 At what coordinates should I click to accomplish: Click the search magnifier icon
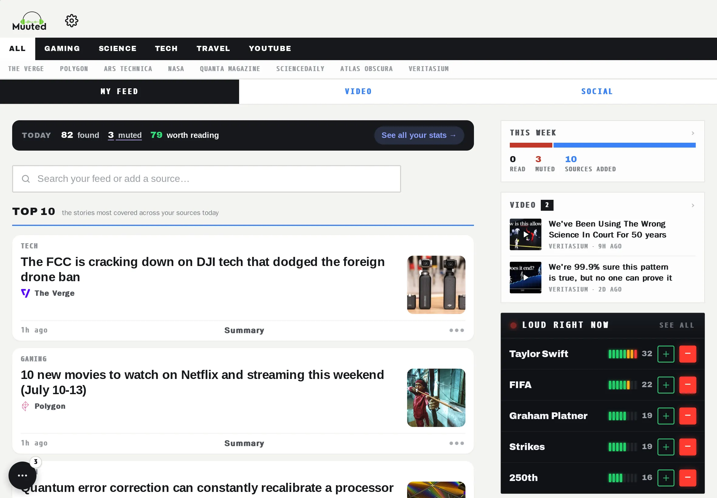click(x=26, y=179)
